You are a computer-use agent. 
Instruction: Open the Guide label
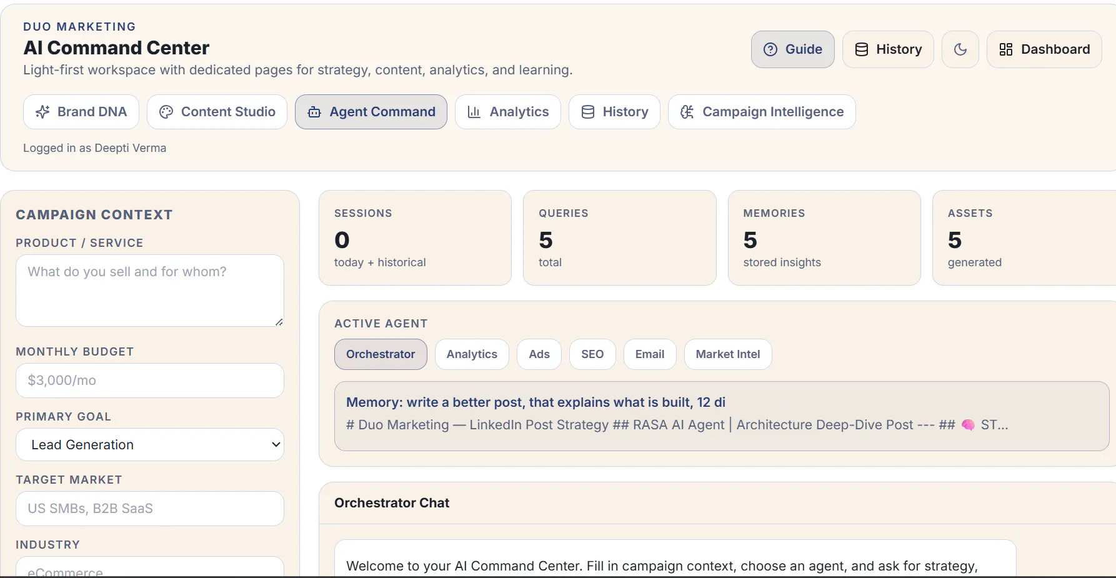click(804, 49)
